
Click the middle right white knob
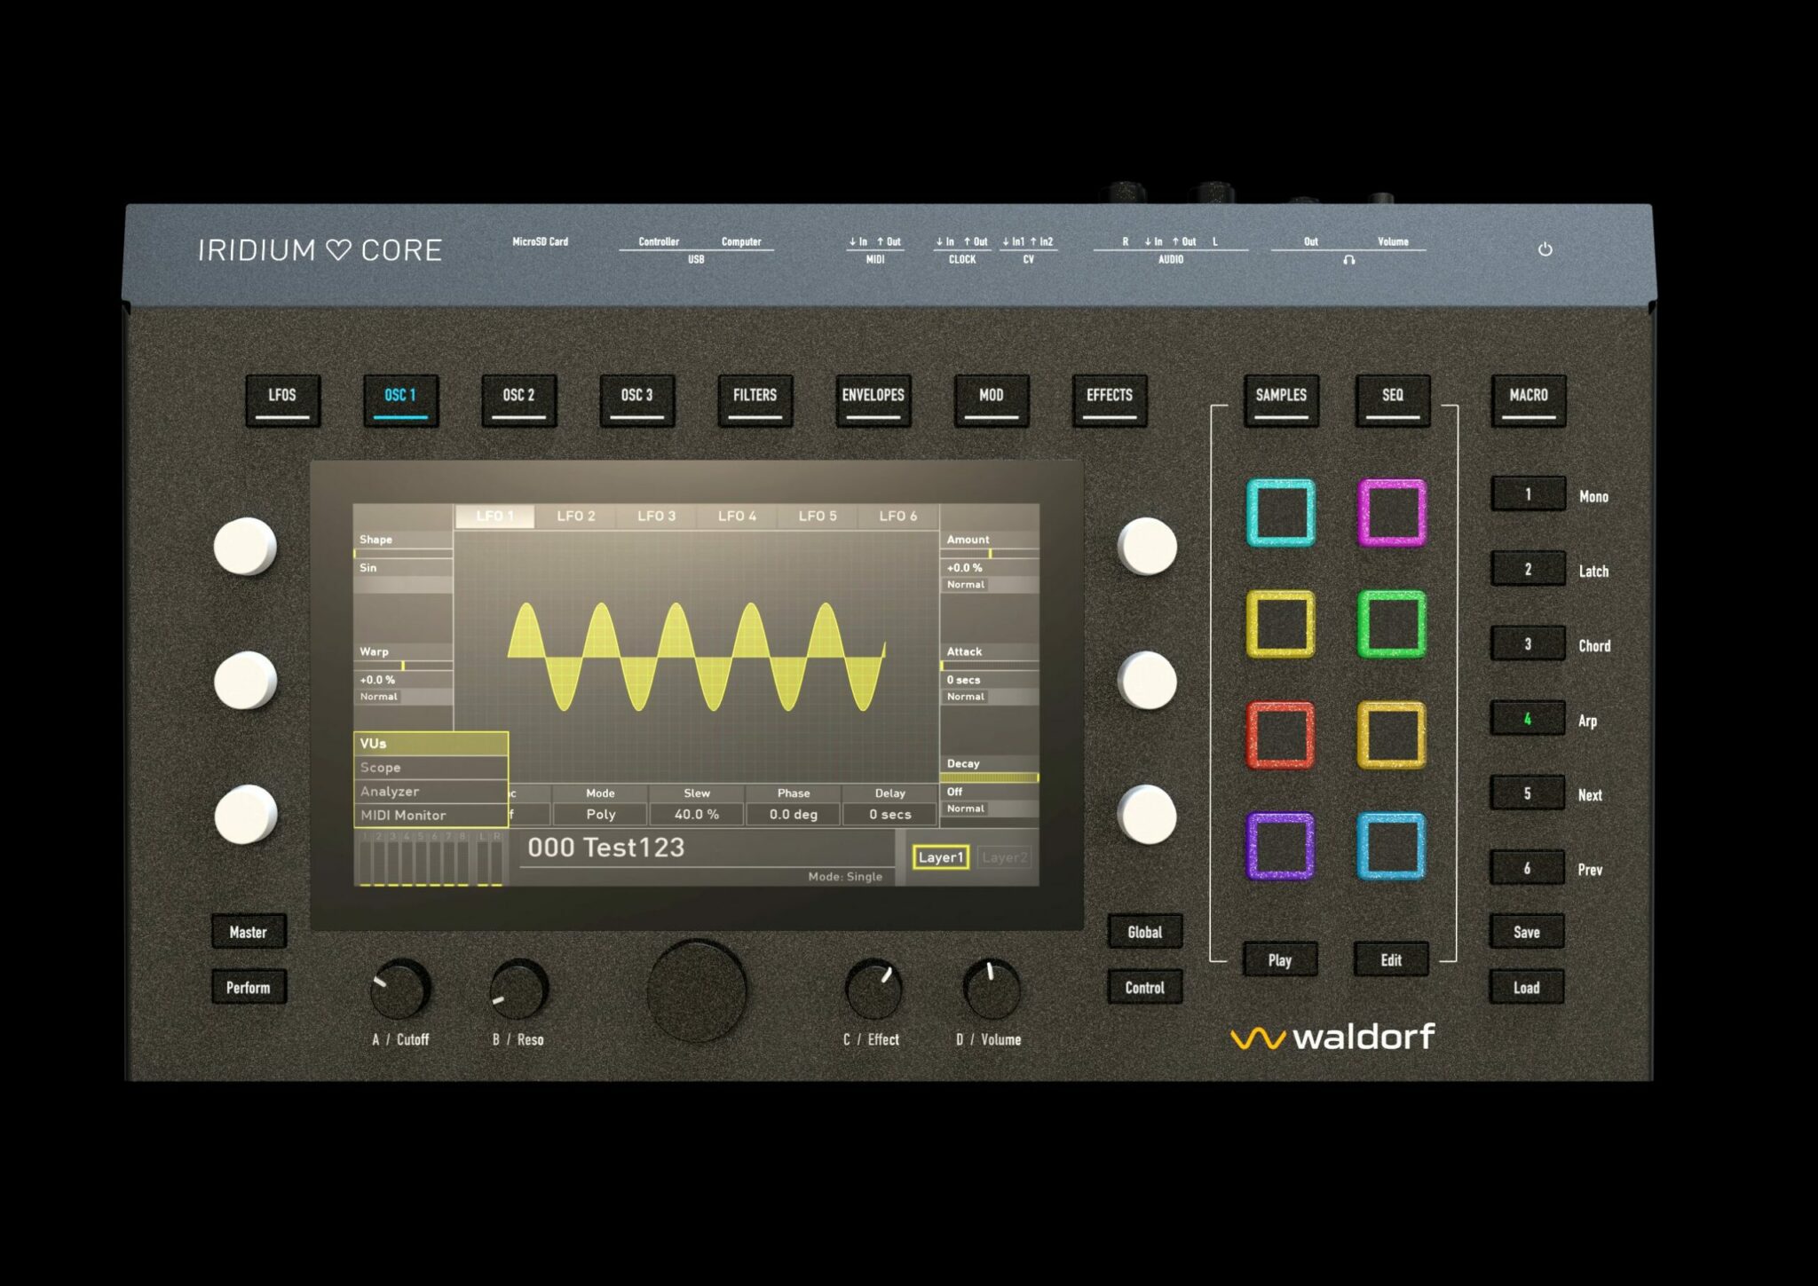[x=1147, y=680]
